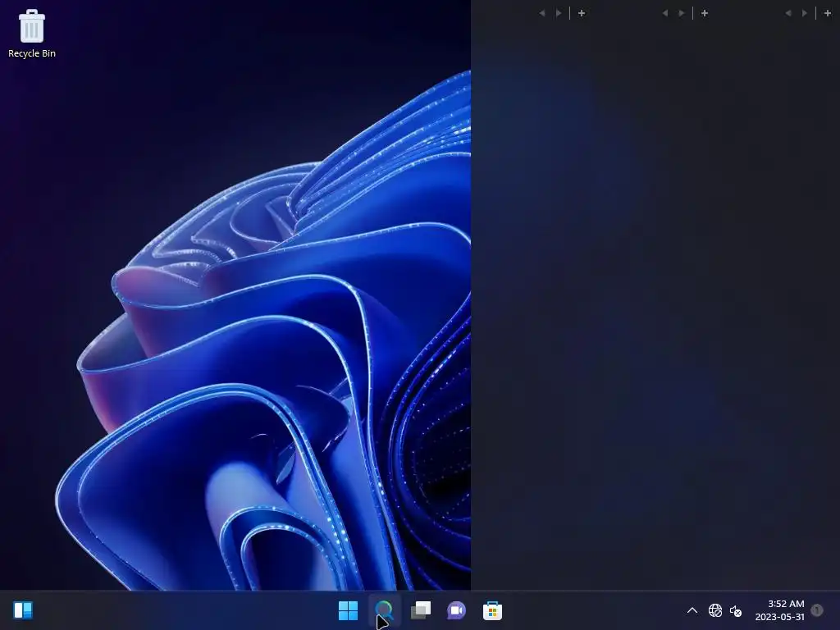Open the network status globe icon
Image resolution: width=840 pixels, height=630 pixels.
click(715, 610)
